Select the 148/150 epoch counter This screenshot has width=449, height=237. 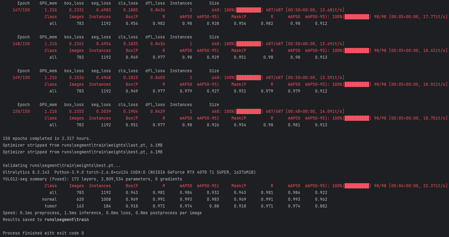coord(21,44)
